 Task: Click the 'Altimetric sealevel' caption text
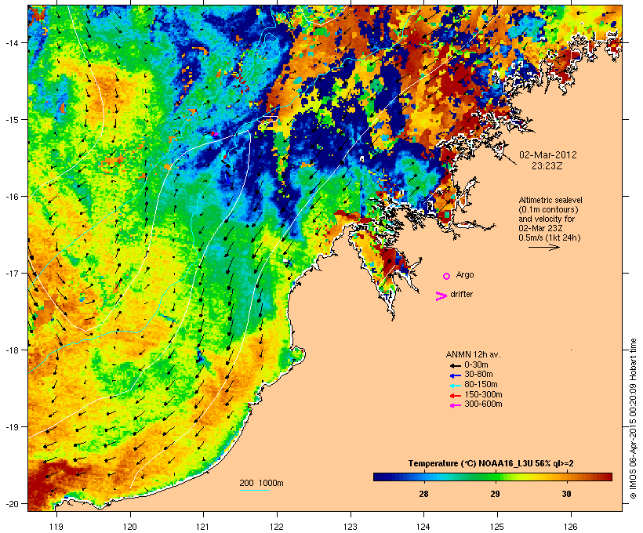(550, 200)
